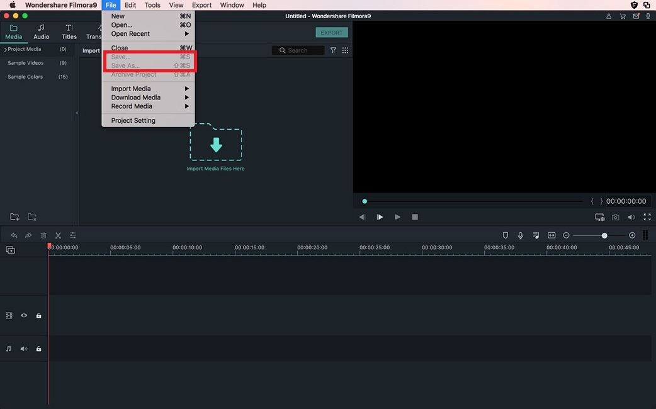Viewport: 656px width, 409px height.
Task: Delete the selected media folder icon
Action: click(32, 216)
